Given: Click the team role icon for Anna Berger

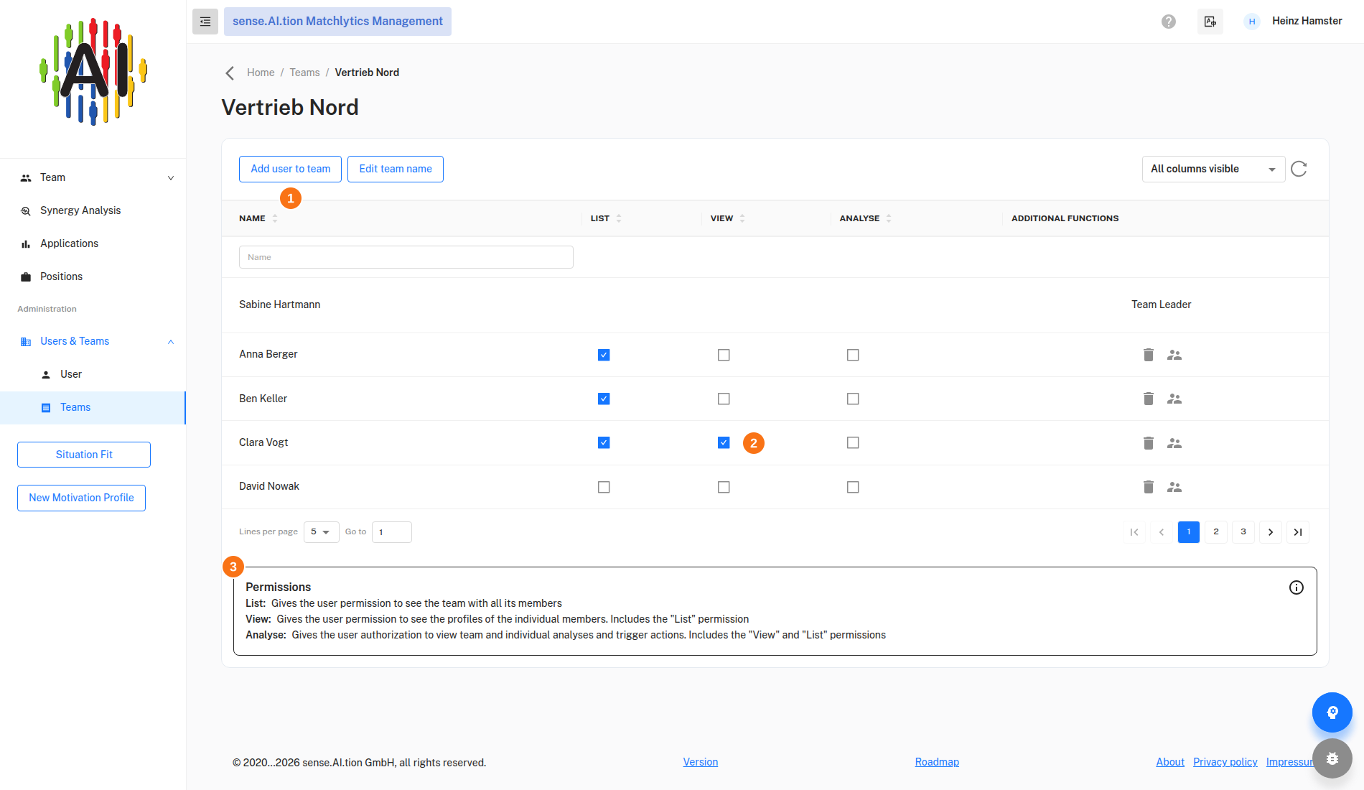Looking at the screenshot, I should click(x=1174, y=355).
